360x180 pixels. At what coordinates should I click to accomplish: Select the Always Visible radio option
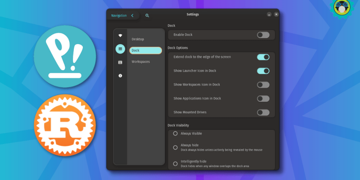(175, 133)
